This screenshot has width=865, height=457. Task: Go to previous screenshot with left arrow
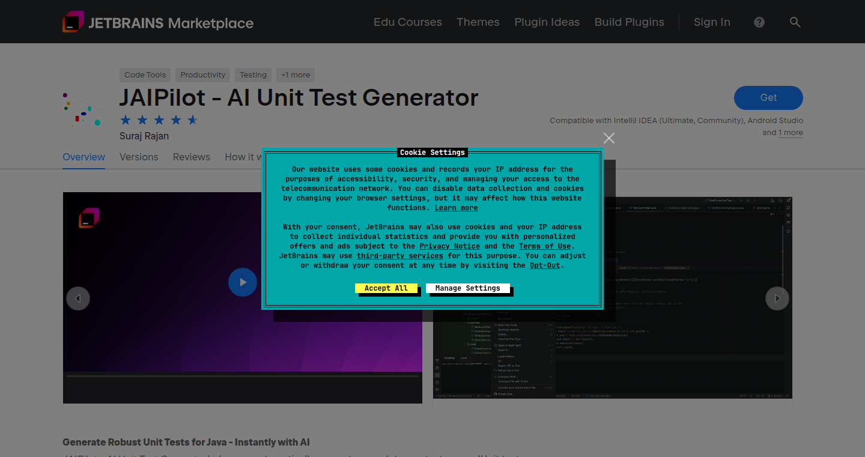[x=78, y=298]
